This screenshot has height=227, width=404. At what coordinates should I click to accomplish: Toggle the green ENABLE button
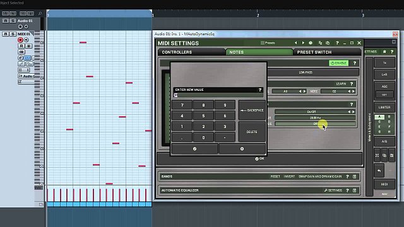(x=339, y=63)
